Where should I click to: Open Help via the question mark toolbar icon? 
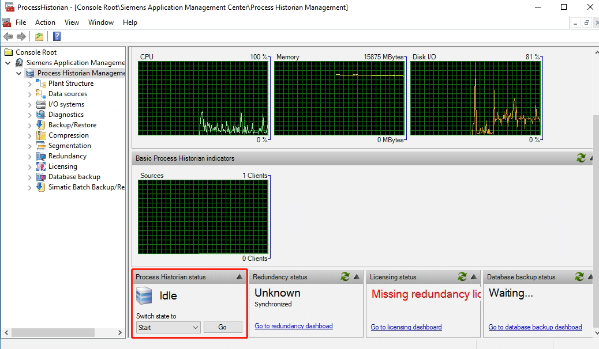click(x=57, y=37)
